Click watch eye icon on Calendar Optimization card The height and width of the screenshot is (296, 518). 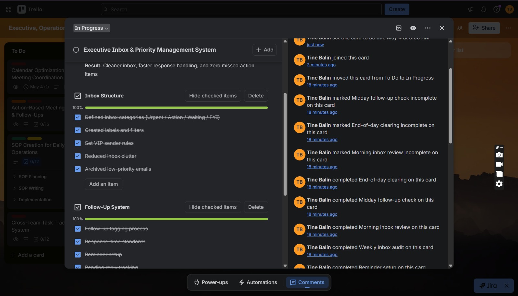[x=16, y=87]
